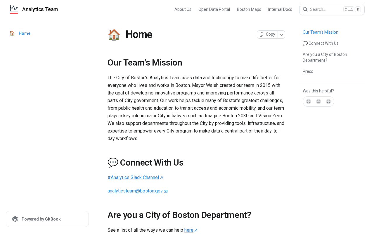374x234 pixels.
Task: Go to Open Data Portal
Action: tap(214, 9)
